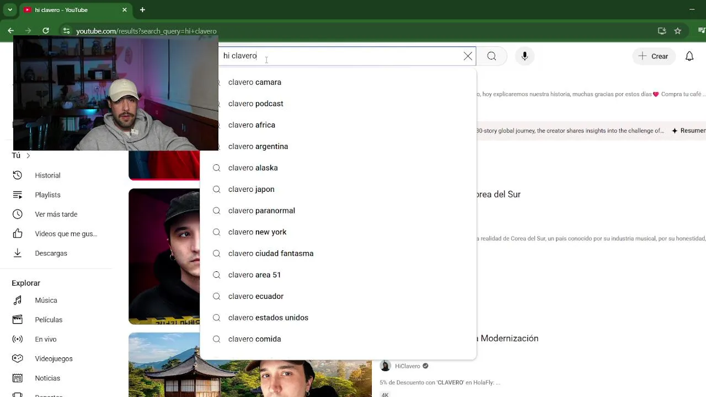706x397 pixels.
Task: Choose the 'clavero area 51' suggestion
Action: (x=338, y=275)
